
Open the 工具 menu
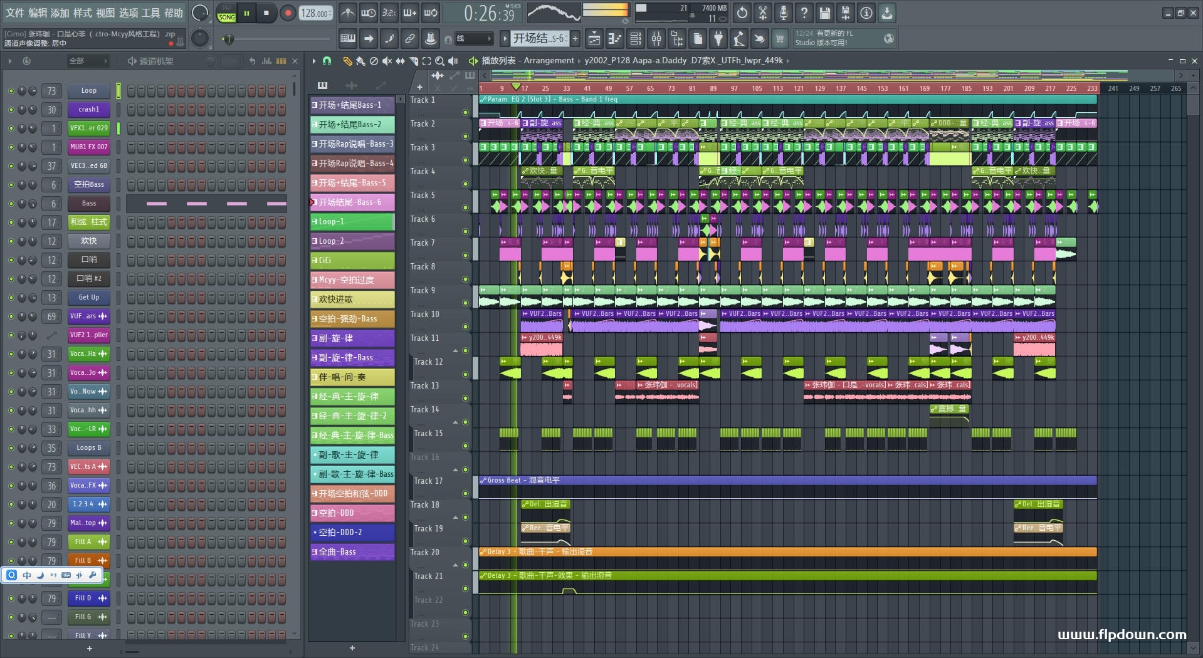[x=150, y=13]
